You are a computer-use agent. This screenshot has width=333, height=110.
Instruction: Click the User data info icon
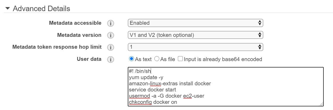point(110,59)
